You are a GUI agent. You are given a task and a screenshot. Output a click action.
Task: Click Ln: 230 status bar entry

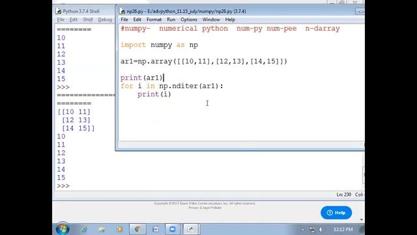pyautogui.click(x=343, y=195)
